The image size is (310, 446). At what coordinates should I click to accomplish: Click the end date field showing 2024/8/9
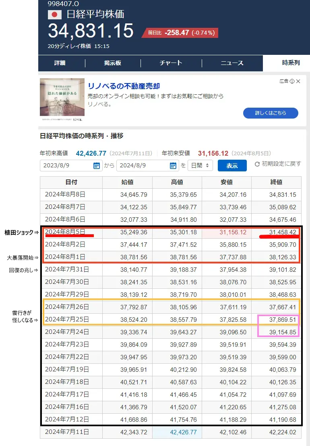coord(143,165)
